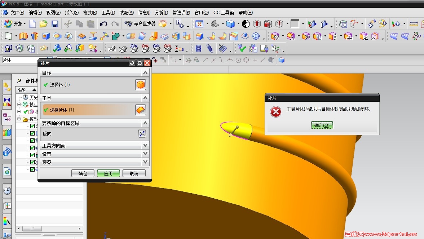
Task: Click the Move Face icon
Action: (275, 36)
